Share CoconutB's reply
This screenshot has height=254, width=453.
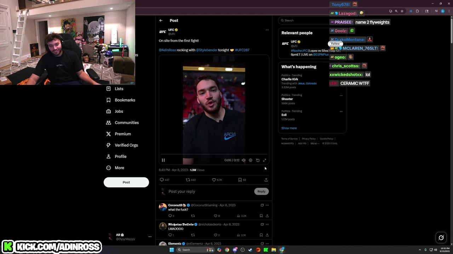(267, 216)
